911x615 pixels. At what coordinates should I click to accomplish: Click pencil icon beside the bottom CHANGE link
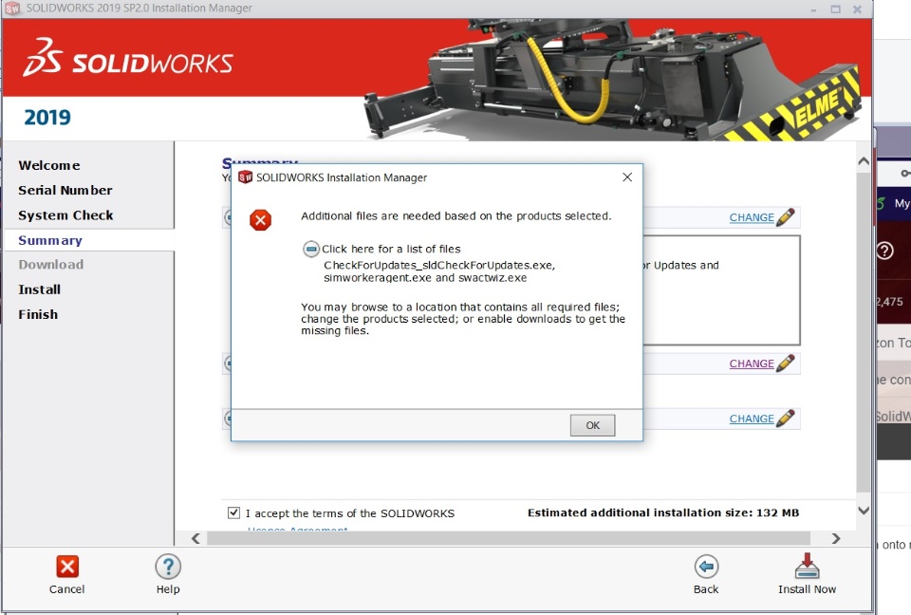[785, 419]
